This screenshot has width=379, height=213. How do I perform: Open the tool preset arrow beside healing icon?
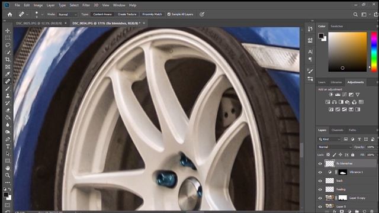[x=27, y=14]
